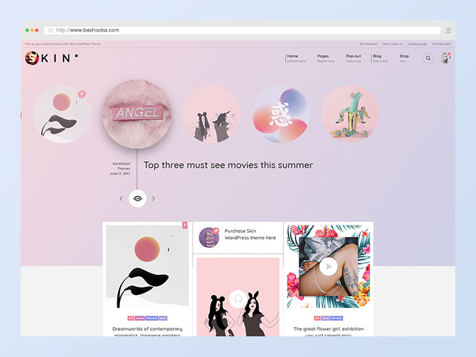
Task: Click the Nordwood Themes author text
Action: tap(121, 166)
